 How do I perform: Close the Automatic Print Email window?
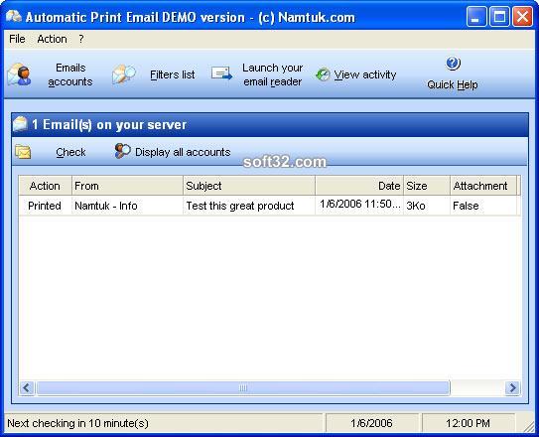tap(522, 17)
